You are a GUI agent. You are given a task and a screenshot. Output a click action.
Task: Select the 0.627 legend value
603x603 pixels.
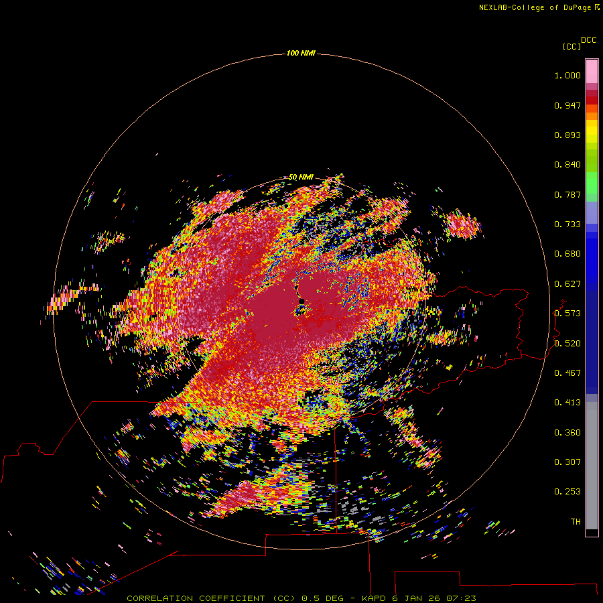coord(567,284)
